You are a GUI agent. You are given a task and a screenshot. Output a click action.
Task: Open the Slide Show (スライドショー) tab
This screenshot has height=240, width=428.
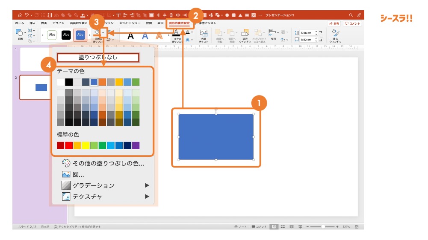[x=130, y=23]
